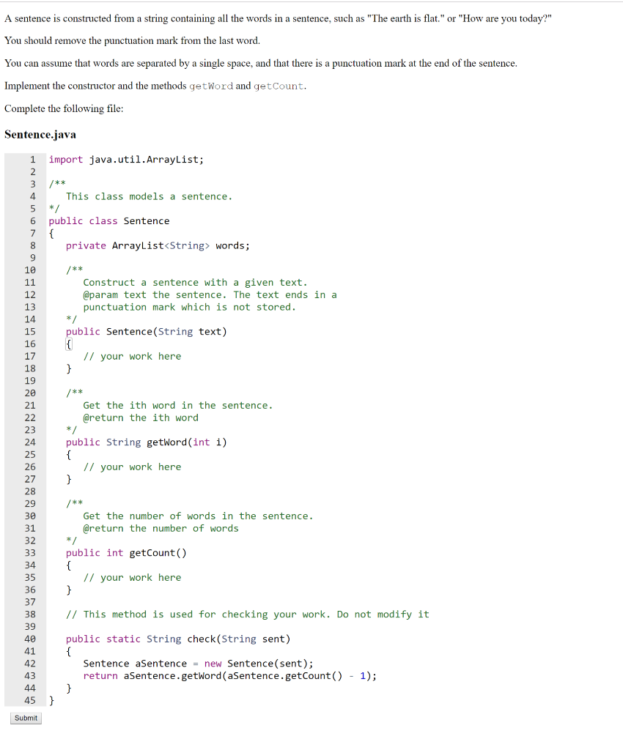
Task: Click 'Get the number of words' comment
Action: tap(198, 516)
